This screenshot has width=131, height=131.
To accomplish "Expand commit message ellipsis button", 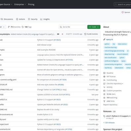I will click(58, 34).
